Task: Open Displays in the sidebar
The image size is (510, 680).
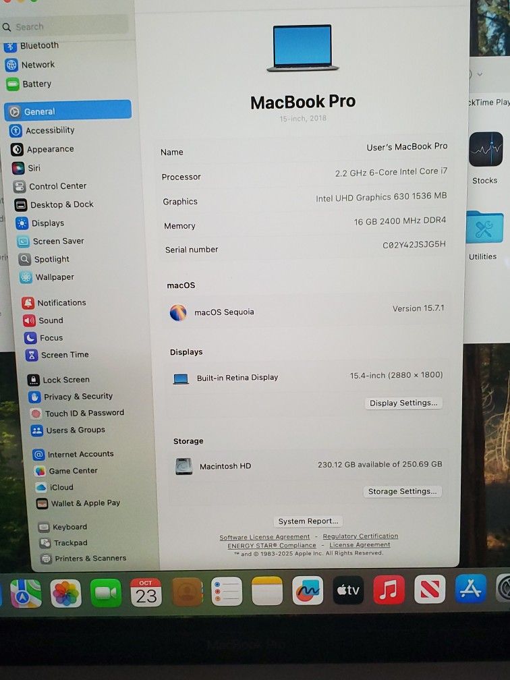Action: click(x=40, y=223)
